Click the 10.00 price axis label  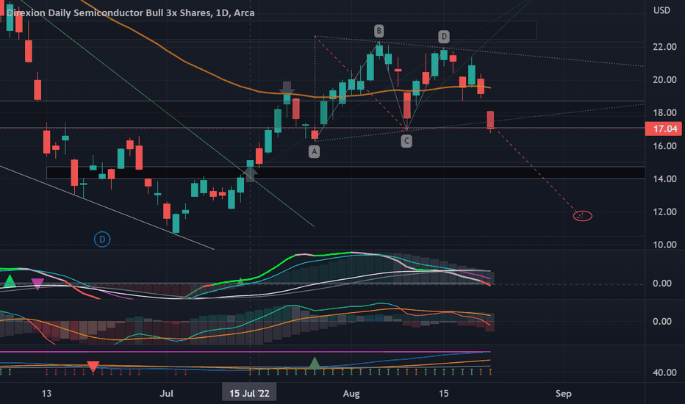coord(664,245)
